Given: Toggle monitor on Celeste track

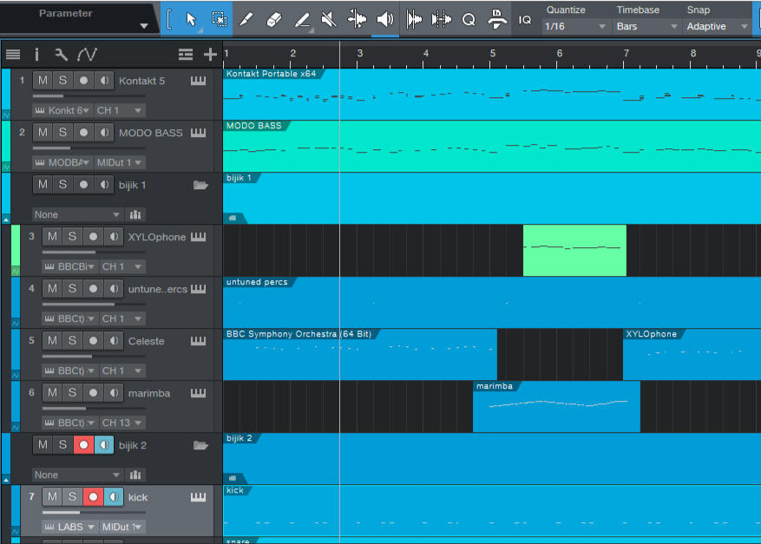Looking at the screenshot, I should click(115, 341).
